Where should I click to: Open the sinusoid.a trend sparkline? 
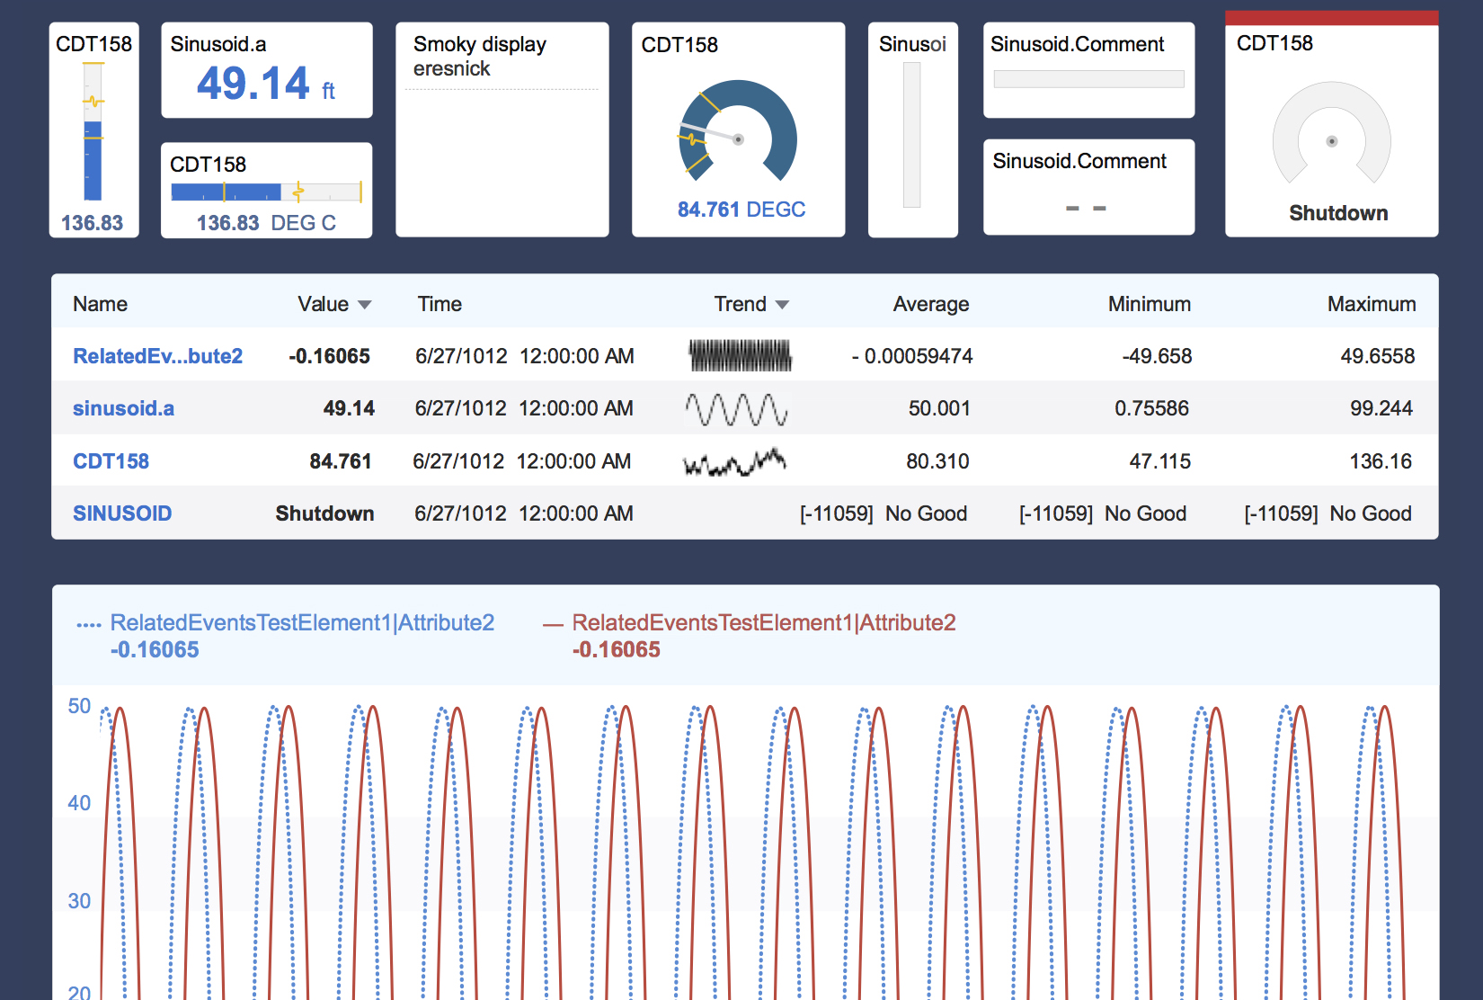pos(737,409)
